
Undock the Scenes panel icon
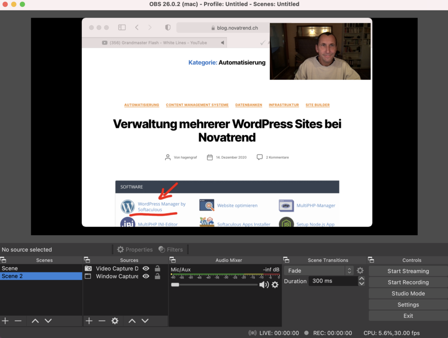3,260
